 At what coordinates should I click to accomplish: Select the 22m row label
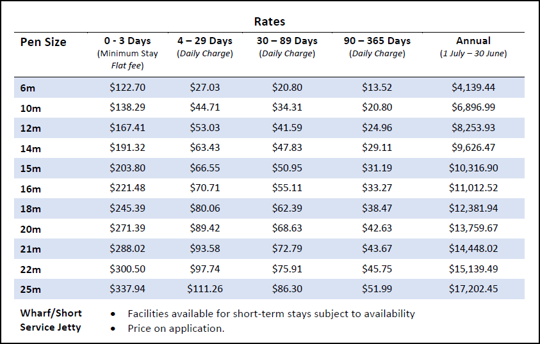[31, 269]
